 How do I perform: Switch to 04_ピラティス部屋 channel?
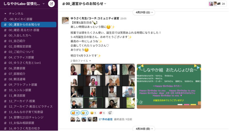29,57
